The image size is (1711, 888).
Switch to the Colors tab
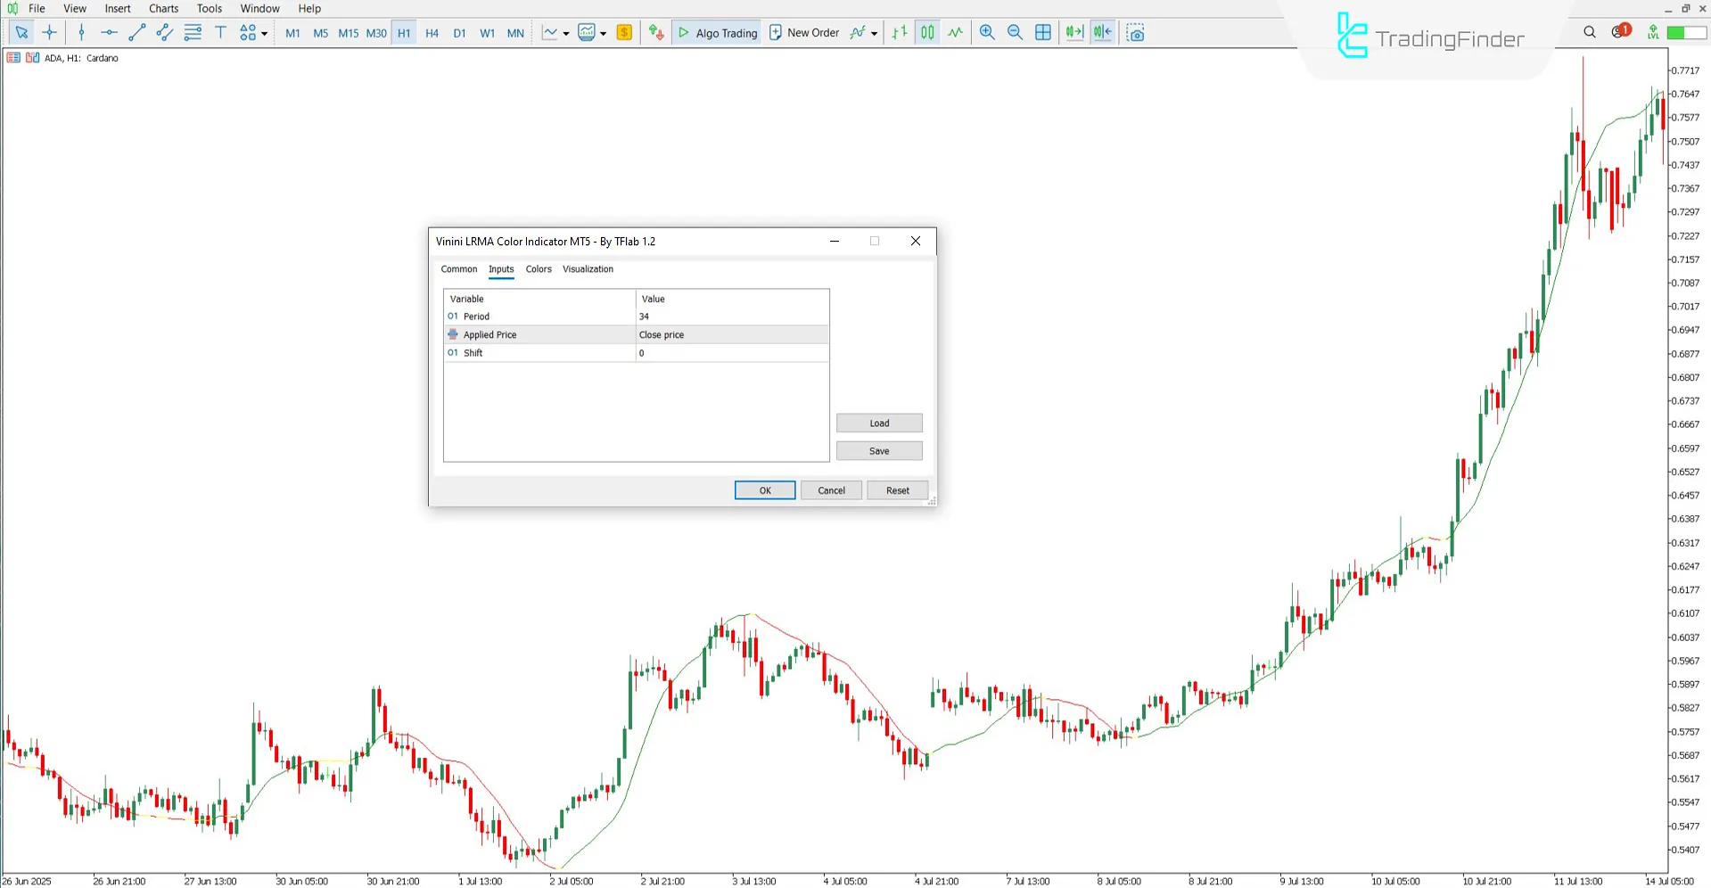click(539, 269)
